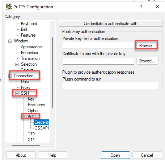
Task: Click the Plugin command to run field
Action: click(111, 86)
